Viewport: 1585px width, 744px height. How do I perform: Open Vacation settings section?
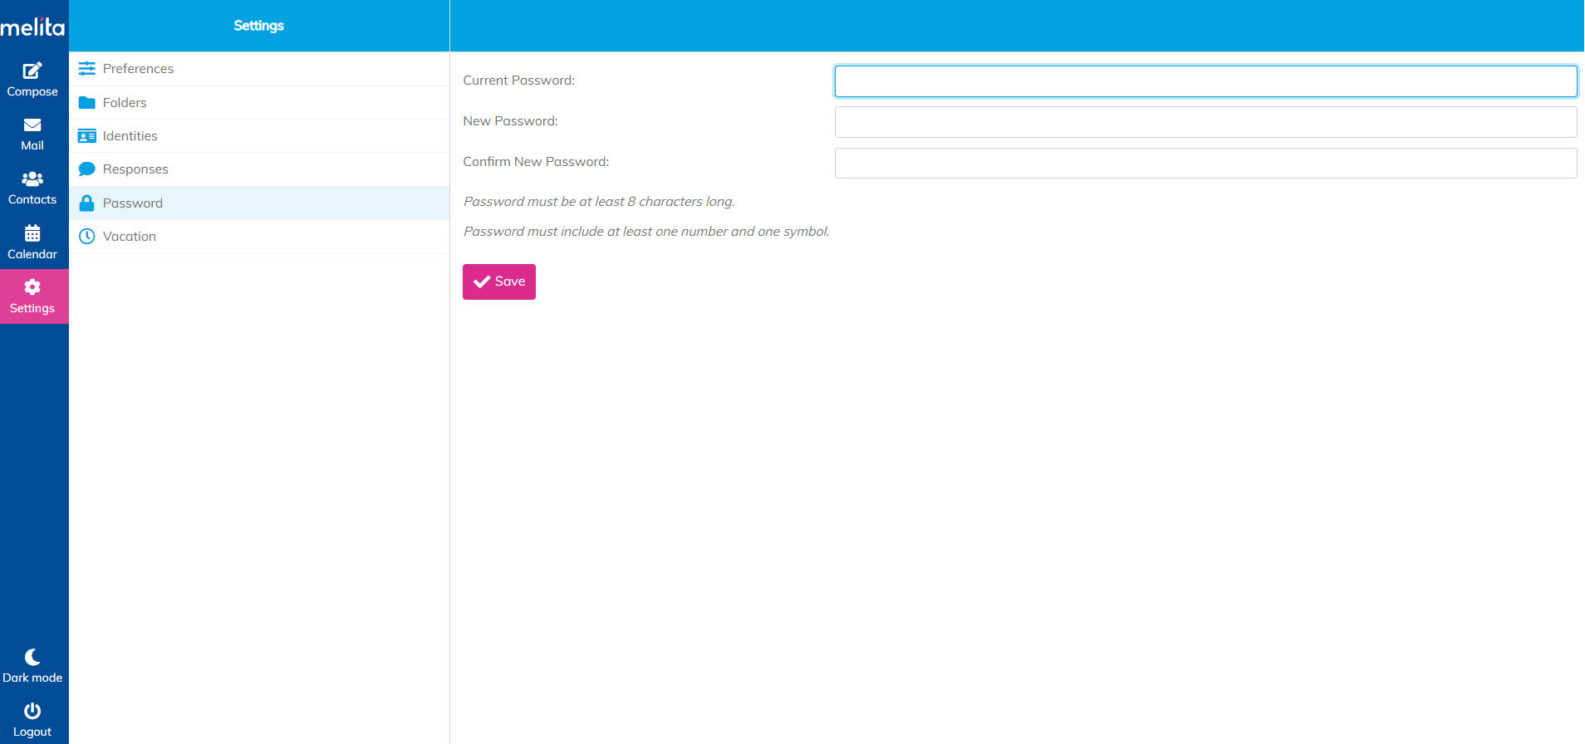pos(130,237)
